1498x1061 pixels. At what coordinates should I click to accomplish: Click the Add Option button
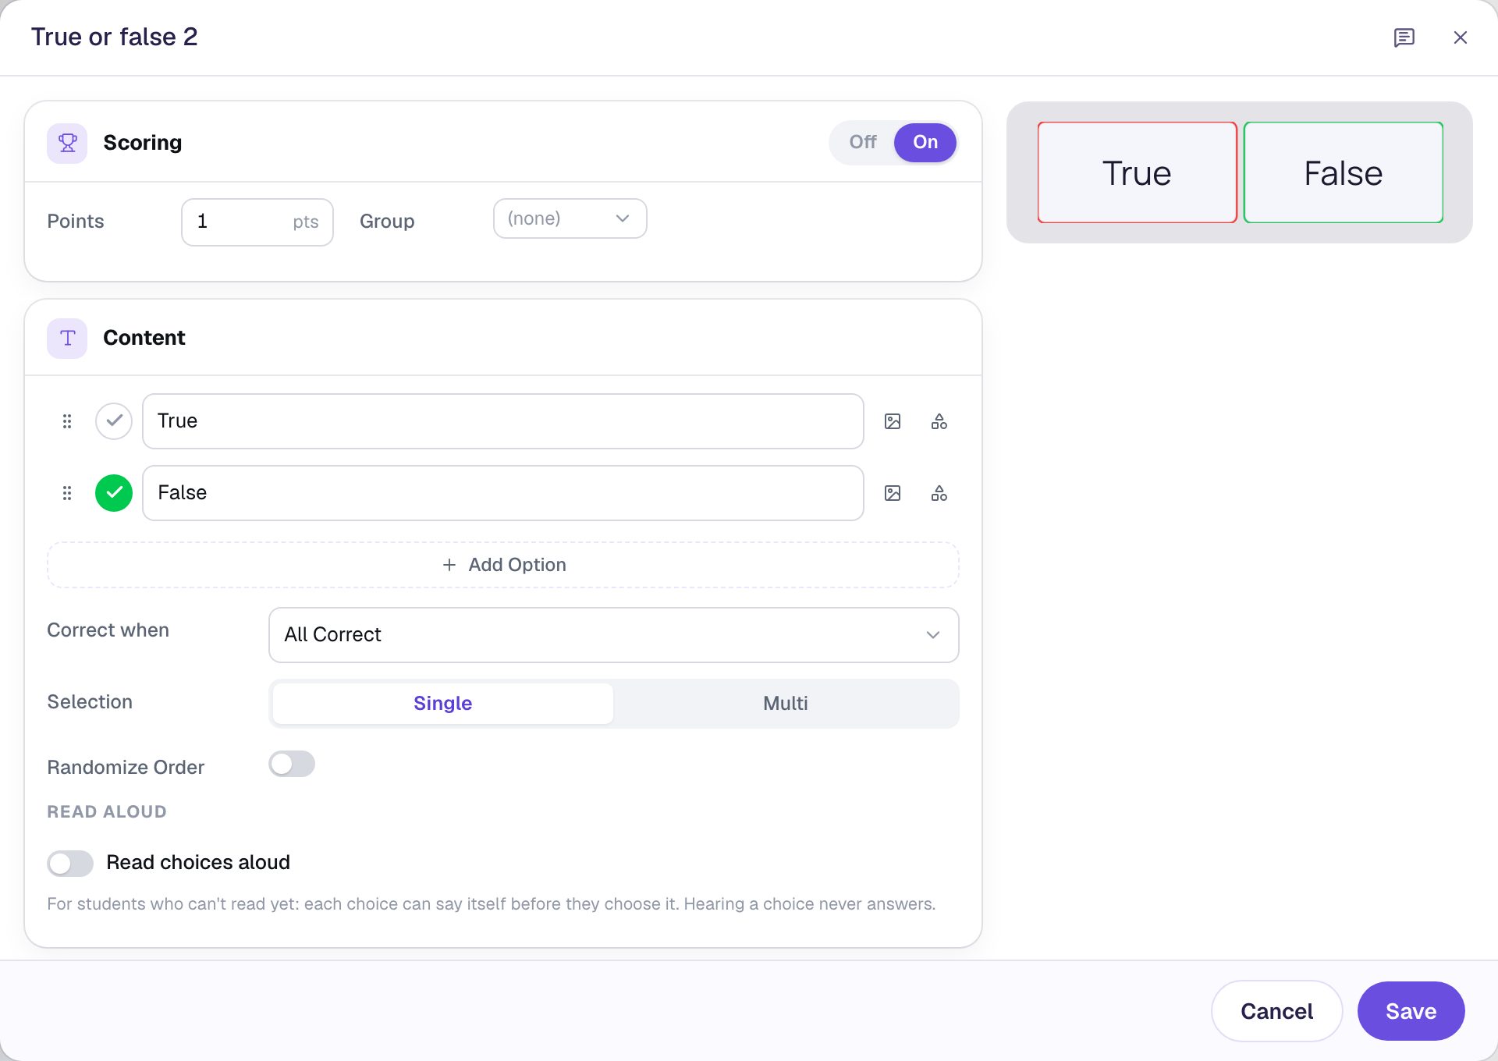tap(503, 565)
